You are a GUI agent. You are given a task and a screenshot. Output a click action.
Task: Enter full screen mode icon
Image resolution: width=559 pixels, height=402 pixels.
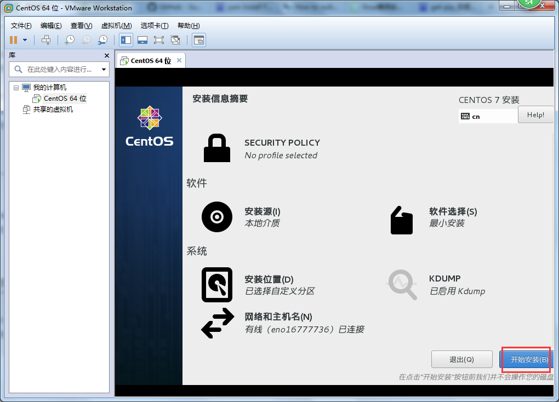159,40
